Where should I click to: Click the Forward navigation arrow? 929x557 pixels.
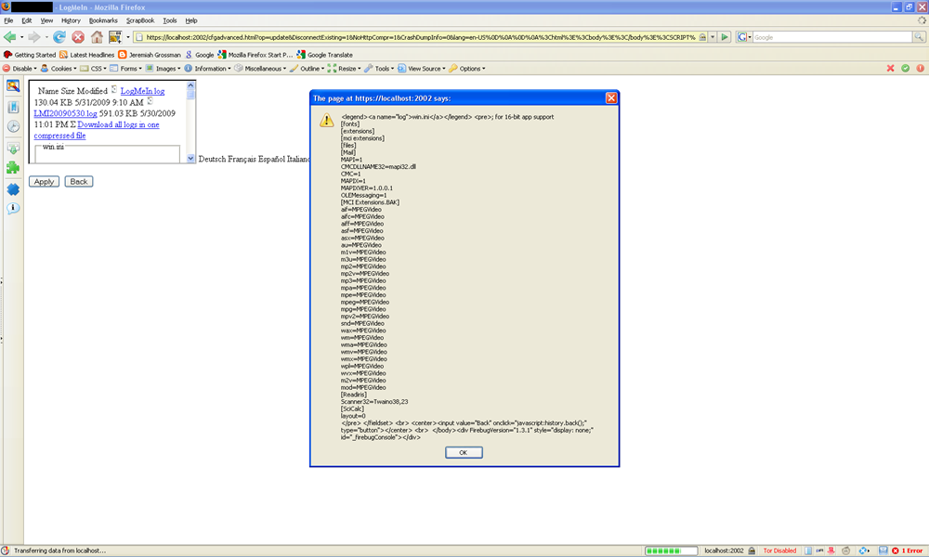point(33,37)
